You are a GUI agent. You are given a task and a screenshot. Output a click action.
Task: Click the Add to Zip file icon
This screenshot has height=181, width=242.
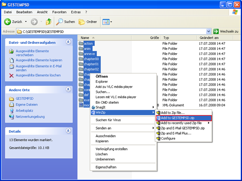[x=158, y=113]
